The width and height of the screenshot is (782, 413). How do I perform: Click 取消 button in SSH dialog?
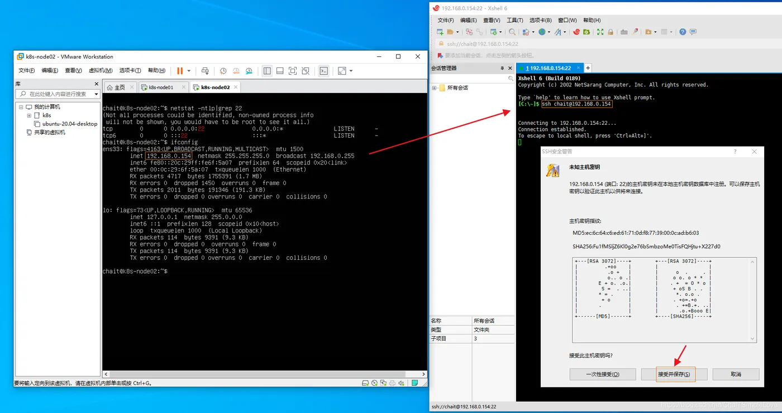coord(736,374)
